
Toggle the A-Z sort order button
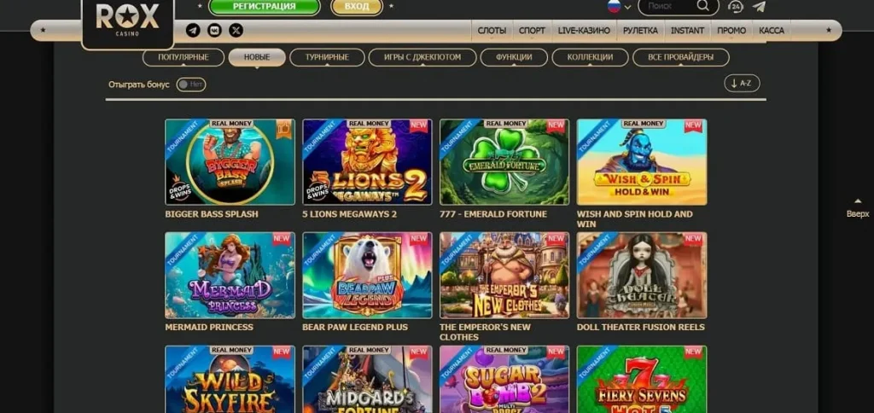point(742,84)
